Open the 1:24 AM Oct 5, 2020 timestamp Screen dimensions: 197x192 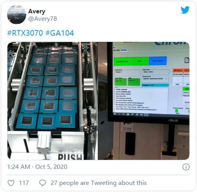click(x=37, y=167)
